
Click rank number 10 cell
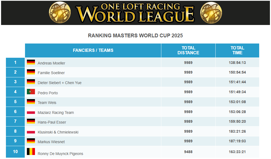point(15,152)
